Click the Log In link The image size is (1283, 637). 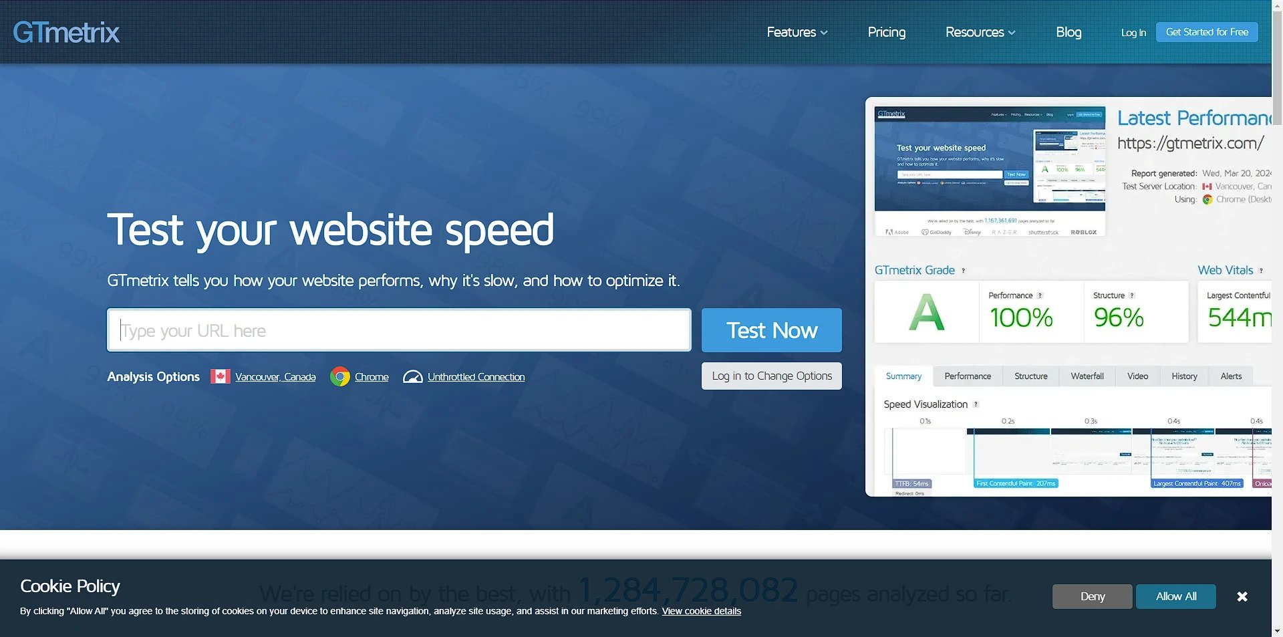tap(1133, 33)
